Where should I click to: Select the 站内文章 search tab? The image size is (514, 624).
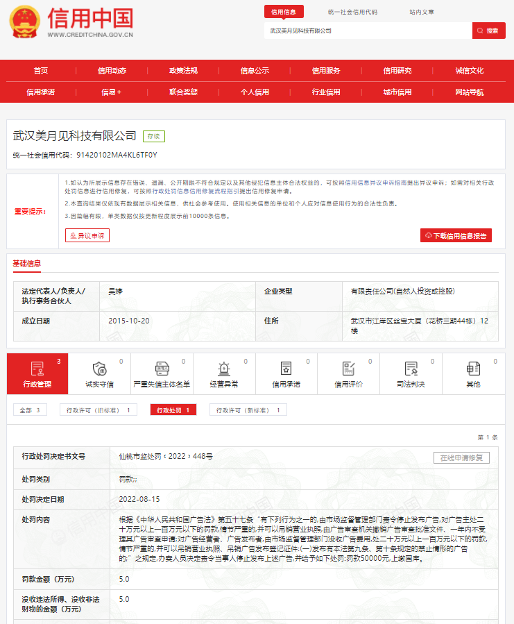[x=422, y=12]
